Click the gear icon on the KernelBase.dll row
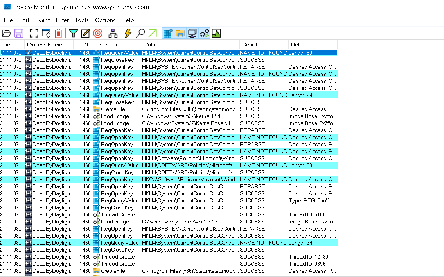The width and height of the screenshot is (444, 277). (97, 123)
